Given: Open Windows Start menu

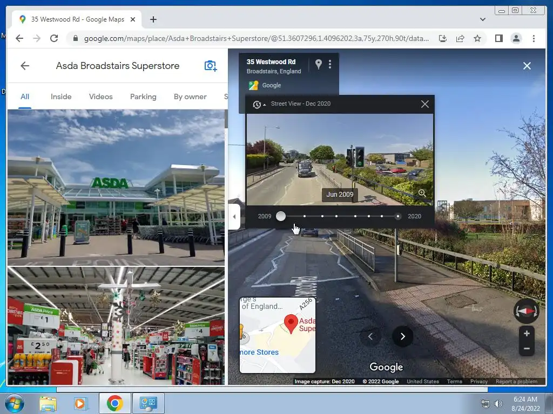Looking at the screenshot, I should (14, 403).
